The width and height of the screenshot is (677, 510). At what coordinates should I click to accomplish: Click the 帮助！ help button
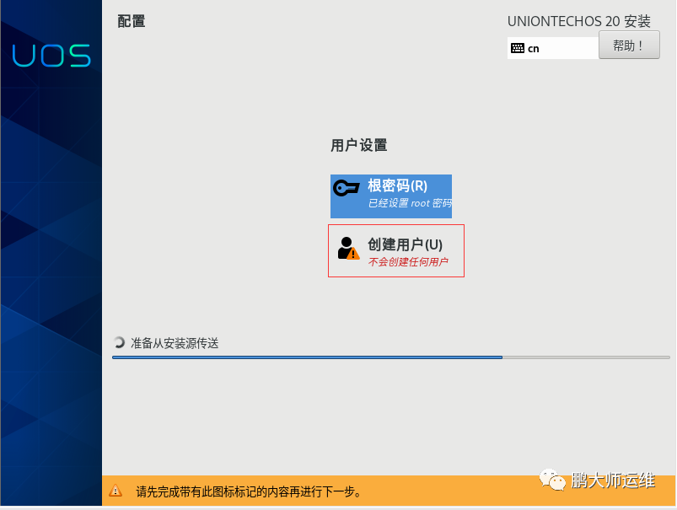pos(629,45)
